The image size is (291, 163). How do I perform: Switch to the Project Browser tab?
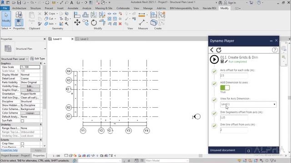tap(15, 156)
